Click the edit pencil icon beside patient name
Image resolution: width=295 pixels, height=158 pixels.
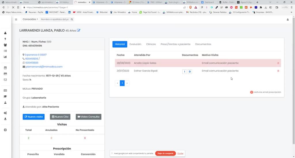click(x=79, y=30)
